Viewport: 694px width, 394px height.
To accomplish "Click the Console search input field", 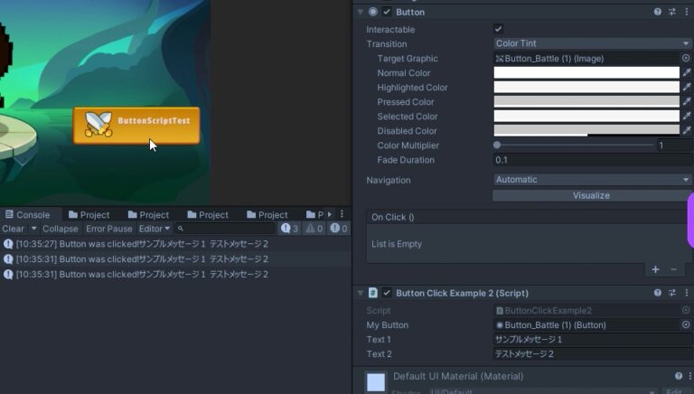I will (226, 229).
